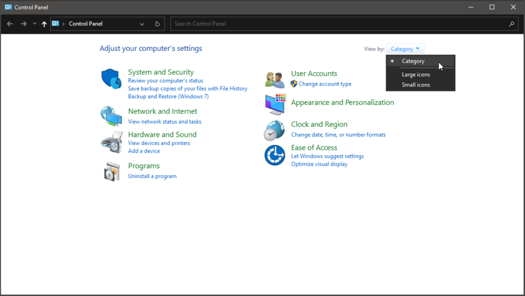Open the recent locations chevron

[x=34, y=24]
